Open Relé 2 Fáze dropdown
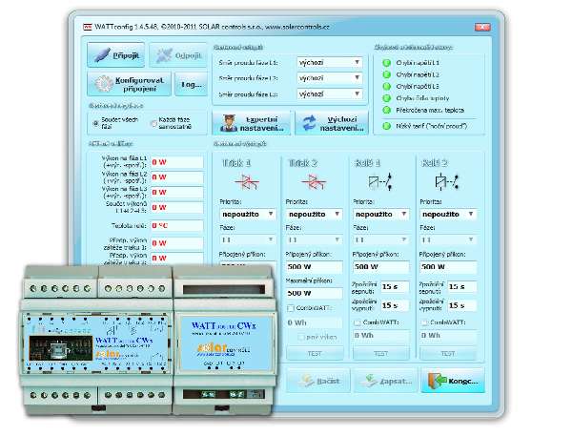This screenshot has width=572, height=436. [448, 239]
